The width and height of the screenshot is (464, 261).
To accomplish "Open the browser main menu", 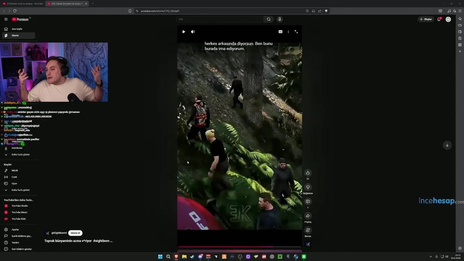I will (x=460, y=11).
